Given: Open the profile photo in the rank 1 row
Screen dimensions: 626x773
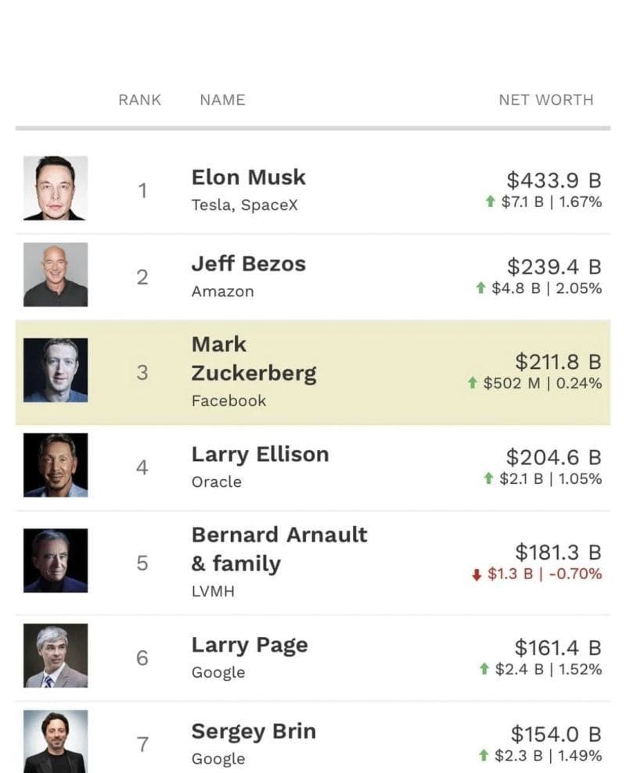Looking at the screenshot, I should point(56,188).
